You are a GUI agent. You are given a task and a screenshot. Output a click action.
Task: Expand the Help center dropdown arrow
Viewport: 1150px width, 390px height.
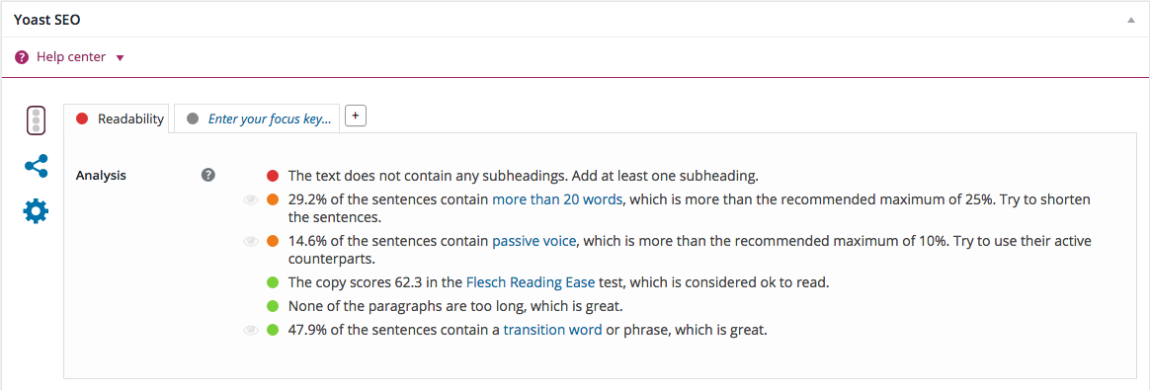point(121,58)
